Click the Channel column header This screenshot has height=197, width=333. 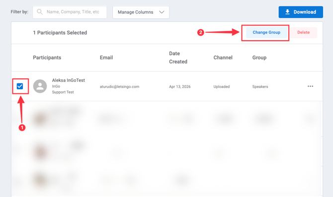223,58
